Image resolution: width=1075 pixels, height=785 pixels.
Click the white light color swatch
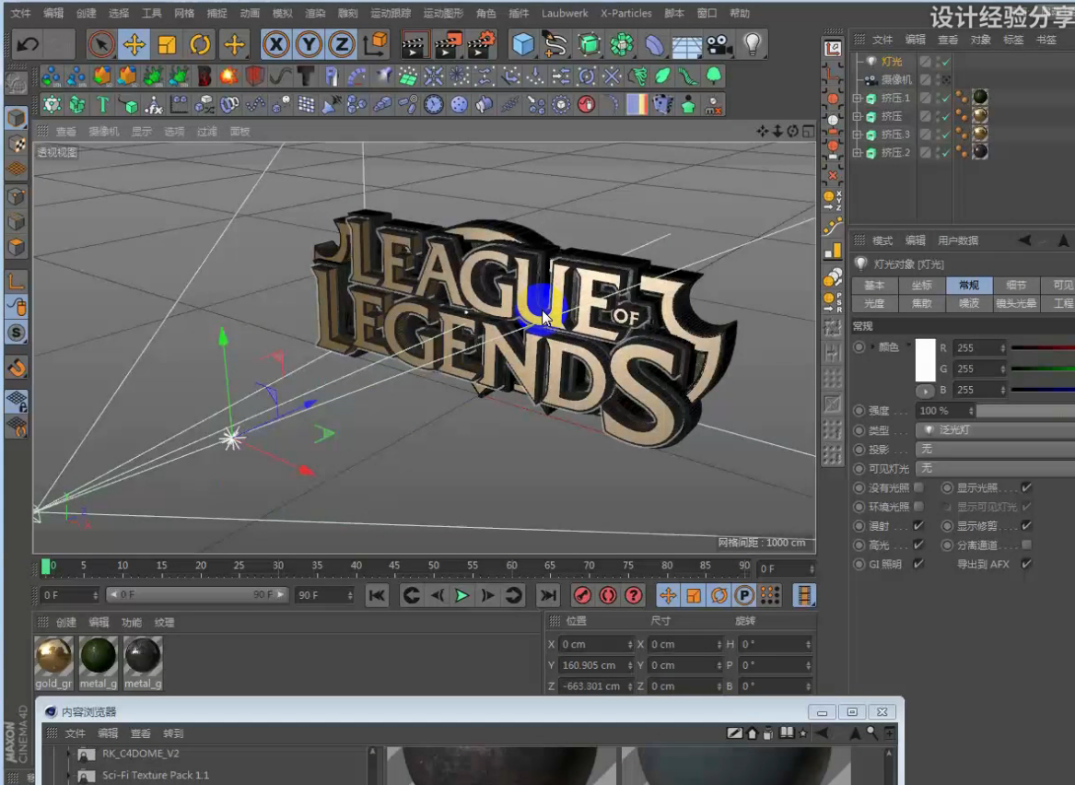(x=925, y=360)
